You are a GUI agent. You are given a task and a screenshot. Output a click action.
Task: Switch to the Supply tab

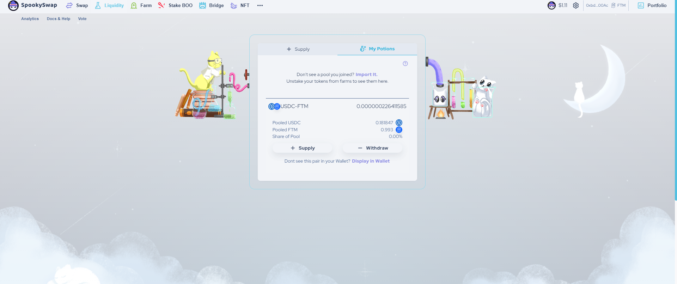click(298, 49)
